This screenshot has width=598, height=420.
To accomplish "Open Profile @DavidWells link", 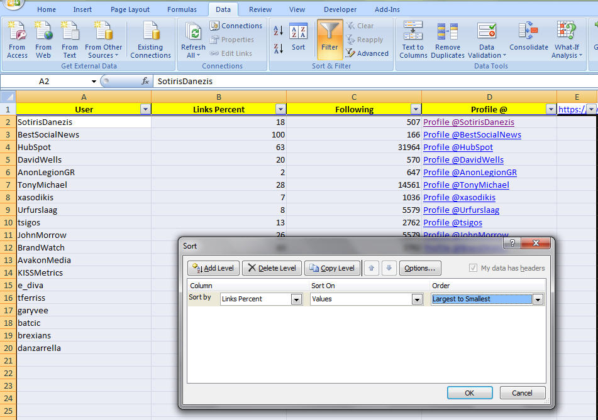I will click(x=463, y=160).
